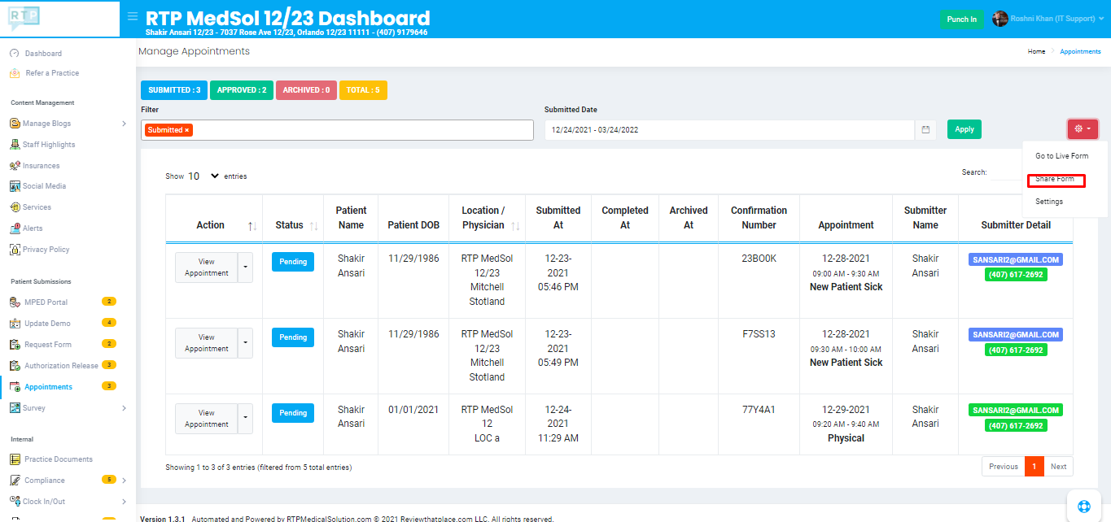This screenshot has height=522, width=1111.
Task: Open Insurances in sidebar
Action: pos(41,166)
